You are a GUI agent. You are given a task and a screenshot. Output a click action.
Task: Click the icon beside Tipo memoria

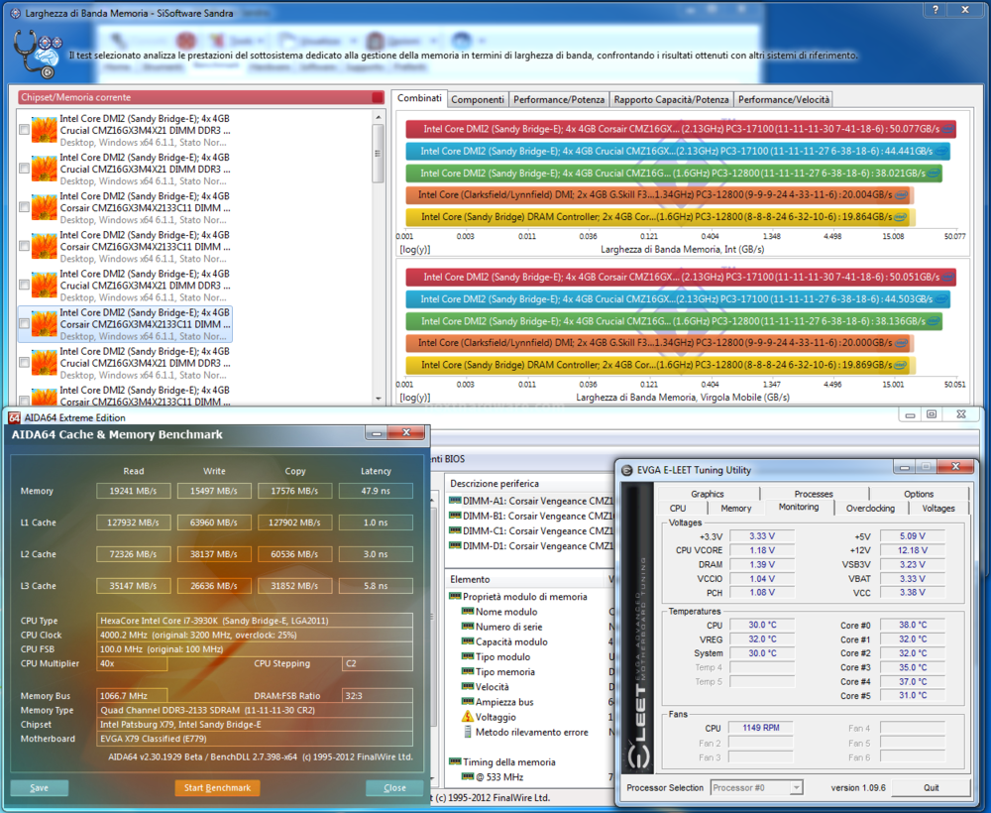click(468, 671)
